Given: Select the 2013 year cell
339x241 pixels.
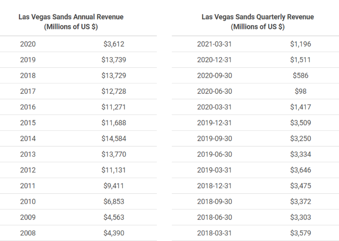Looking at the screenshot, I should [x=28, y=154].
